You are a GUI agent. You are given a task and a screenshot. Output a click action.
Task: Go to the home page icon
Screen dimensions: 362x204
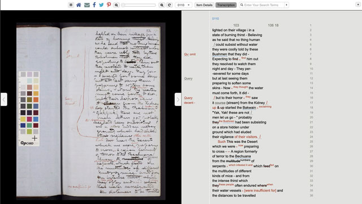pos(79,5)
